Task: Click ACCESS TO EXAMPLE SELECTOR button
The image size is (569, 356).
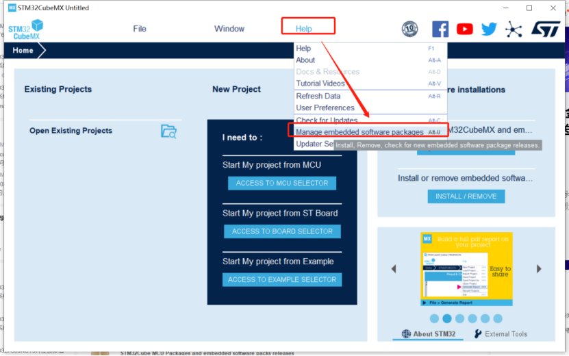Action: coord(282,279)
